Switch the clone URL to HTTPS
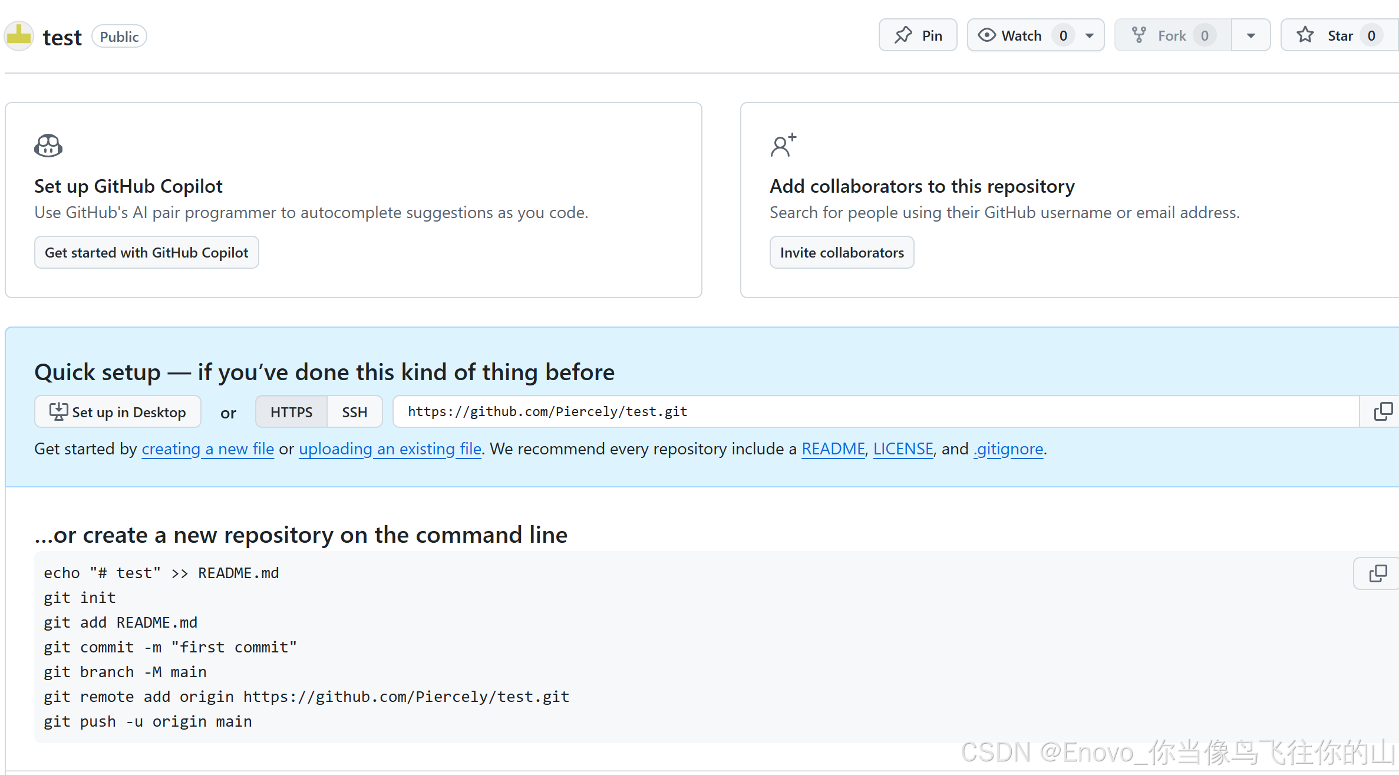The height and width of the screenshot is (775, 1399). click(291, 412)
